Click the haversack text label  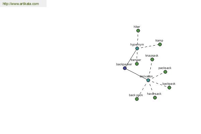point(154,94)
